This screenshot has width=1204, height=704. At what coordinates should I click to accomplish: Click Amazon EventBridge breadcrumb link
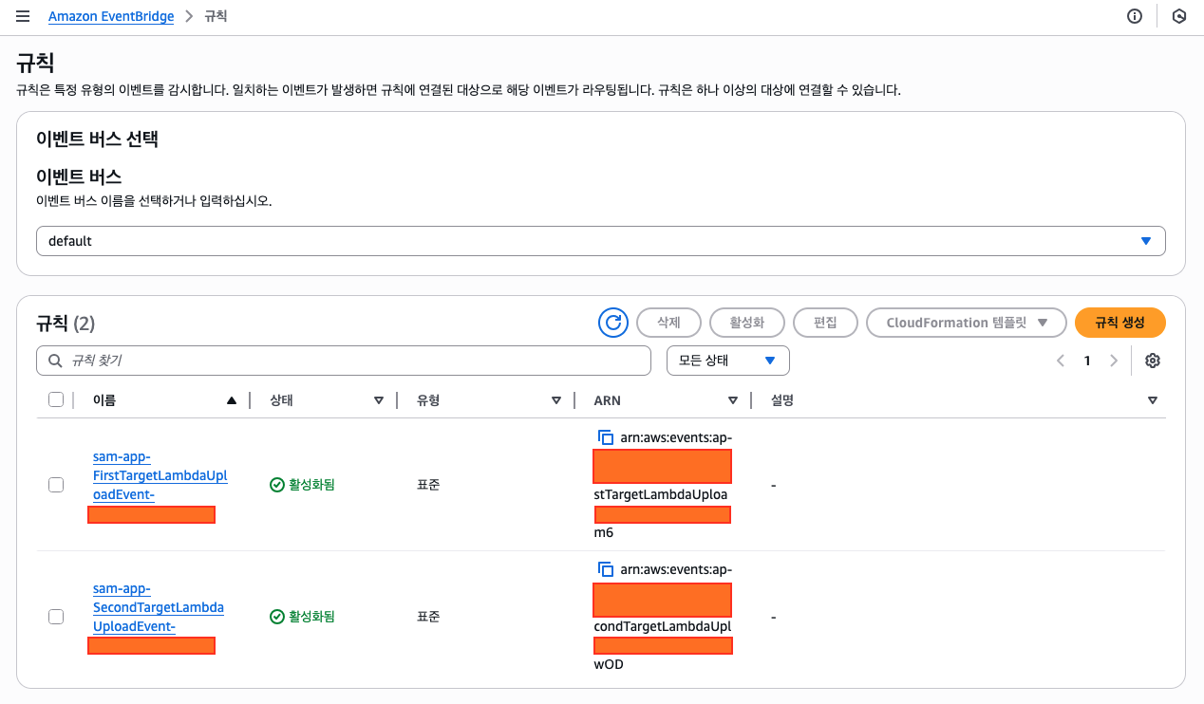pos(111,16)
